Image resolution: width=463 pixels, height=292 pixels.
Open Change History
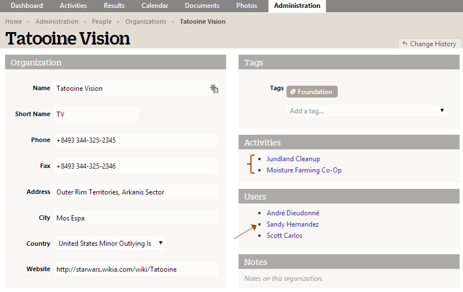[430, 43]
